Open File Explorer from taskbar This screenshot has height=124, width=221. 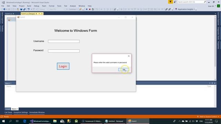click(55, 121)
